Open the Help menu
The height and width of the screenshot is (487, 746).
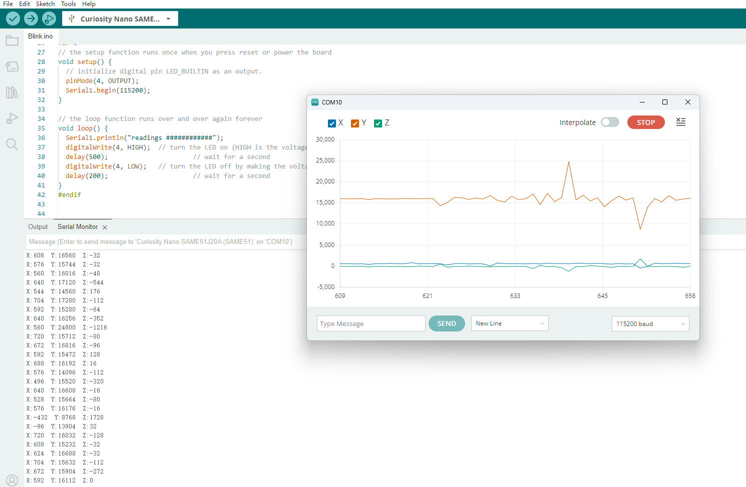point(89,4)
